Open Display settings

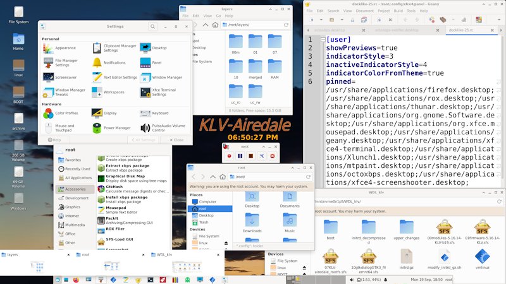pos(104,113)
